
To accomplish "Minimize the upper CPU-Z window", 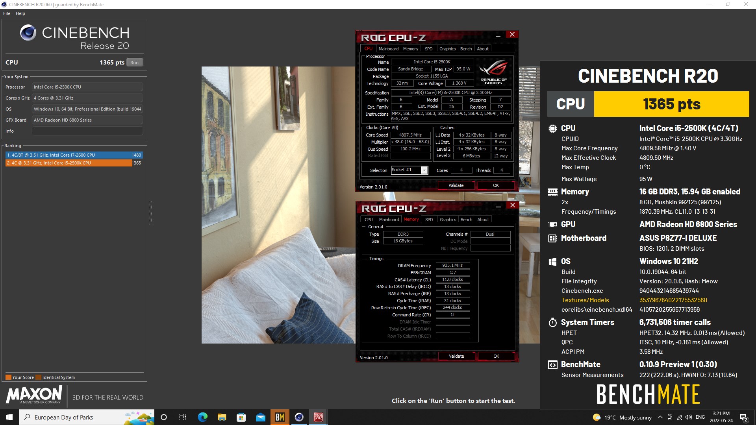I will tap(498, 35).
